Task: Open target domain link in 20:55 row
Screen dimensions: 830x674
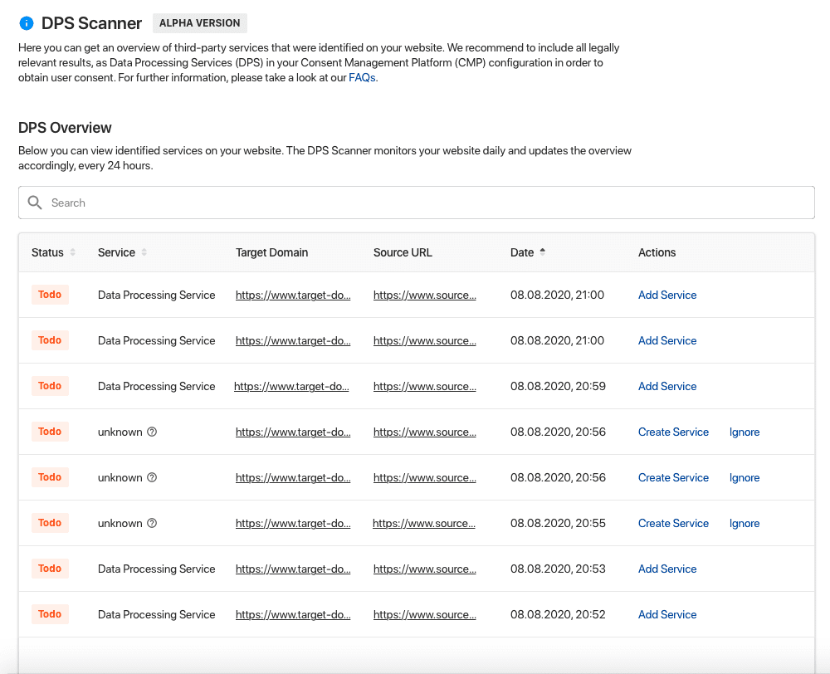Action: tap(293, 523)
